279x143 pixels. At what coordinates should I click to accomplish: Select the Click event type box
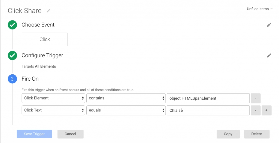point(45,39)
